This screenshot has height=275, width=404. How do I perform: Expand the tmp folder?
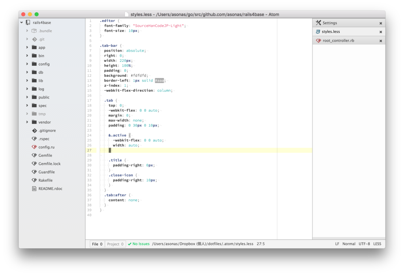[27, 114]
